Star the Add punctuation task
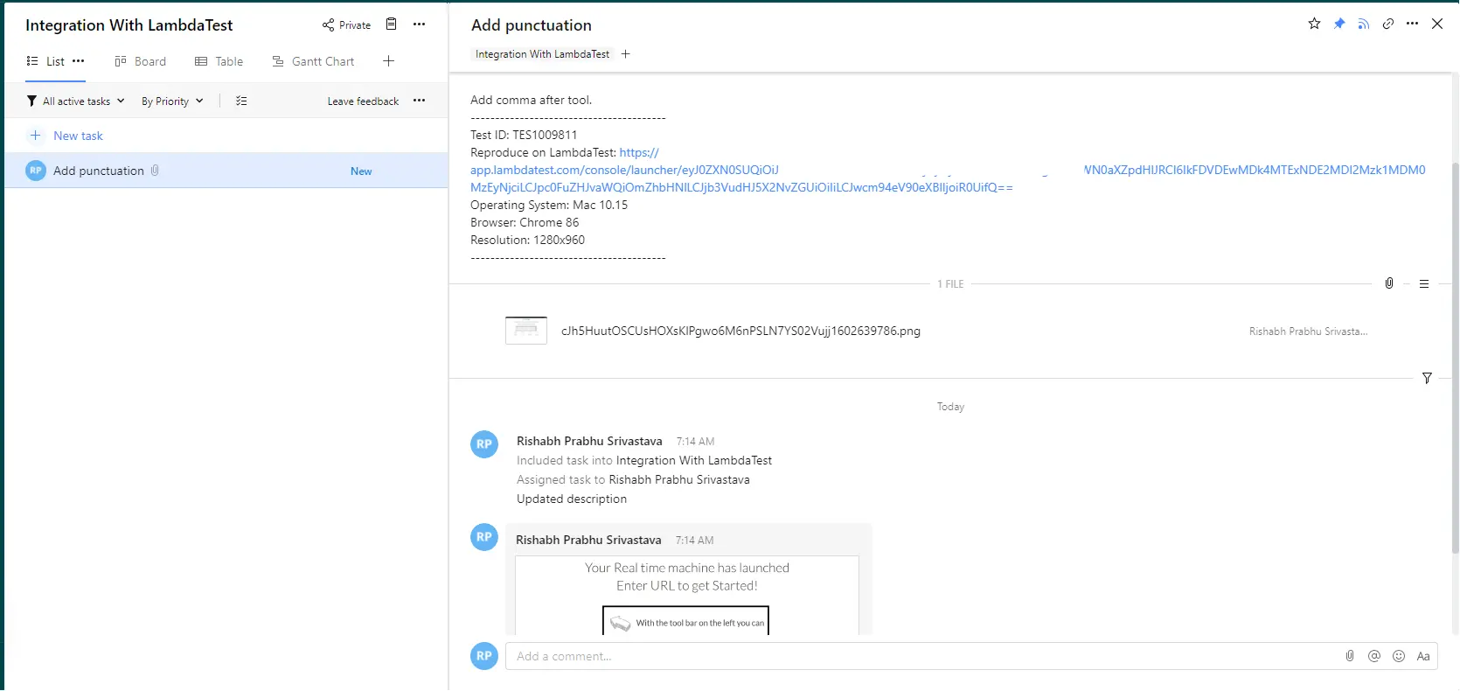This screenshot has width=1460, height=691. [x=1314, y=24]
